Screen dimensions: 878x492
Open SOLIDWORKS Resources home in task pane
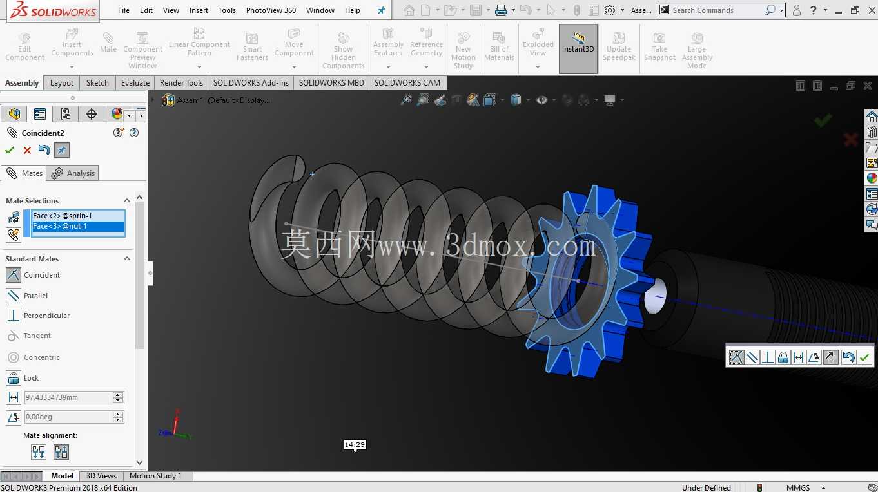coord(872,117)
